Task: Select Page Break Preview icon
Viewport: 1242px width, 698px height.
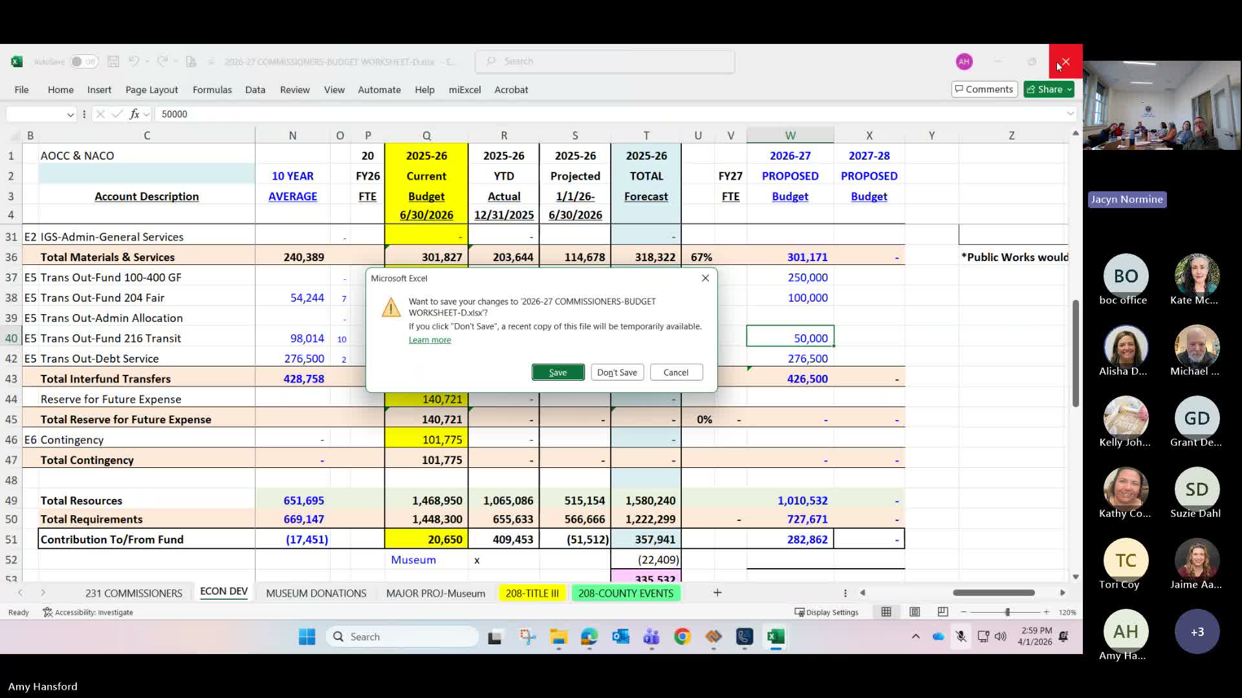Action: point(942,612)
